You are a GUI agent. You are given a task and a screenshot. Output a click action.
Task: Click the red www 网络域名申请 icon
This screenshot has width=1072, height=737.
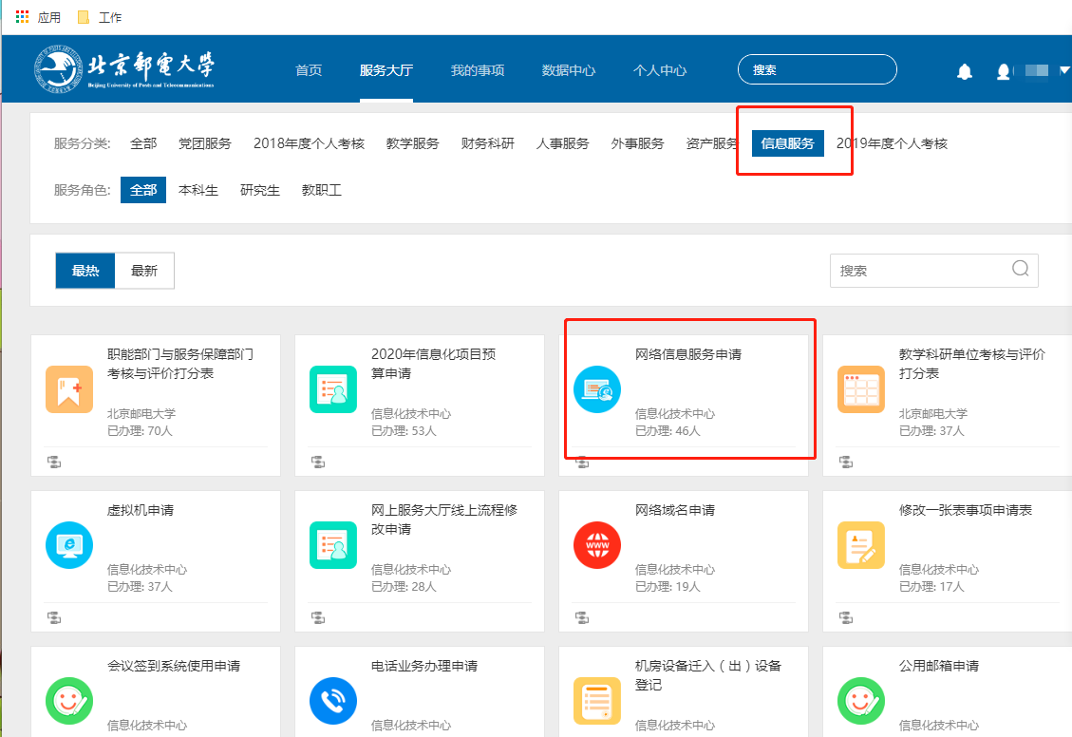tap(597, 545)
